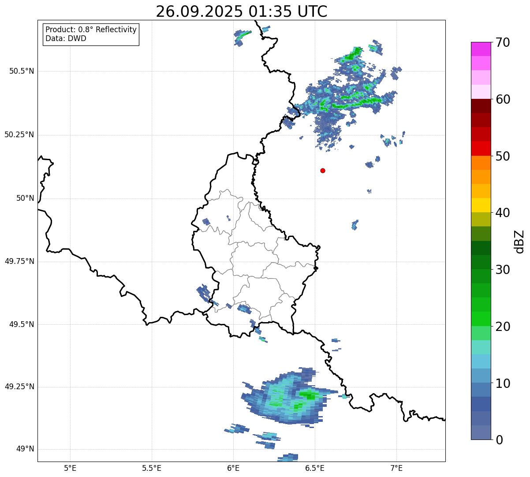Click the '49.25°N' latitude label
530x477 pixels.
click(x=19, y=387)
